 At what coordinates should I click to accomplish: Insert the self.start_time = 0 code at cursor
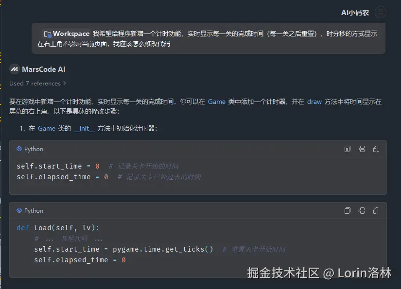[362, 149]
